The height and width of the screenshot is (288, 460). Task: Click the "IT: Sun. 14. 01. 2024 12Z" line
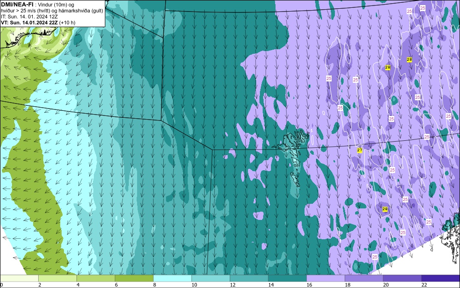[29, 17]
